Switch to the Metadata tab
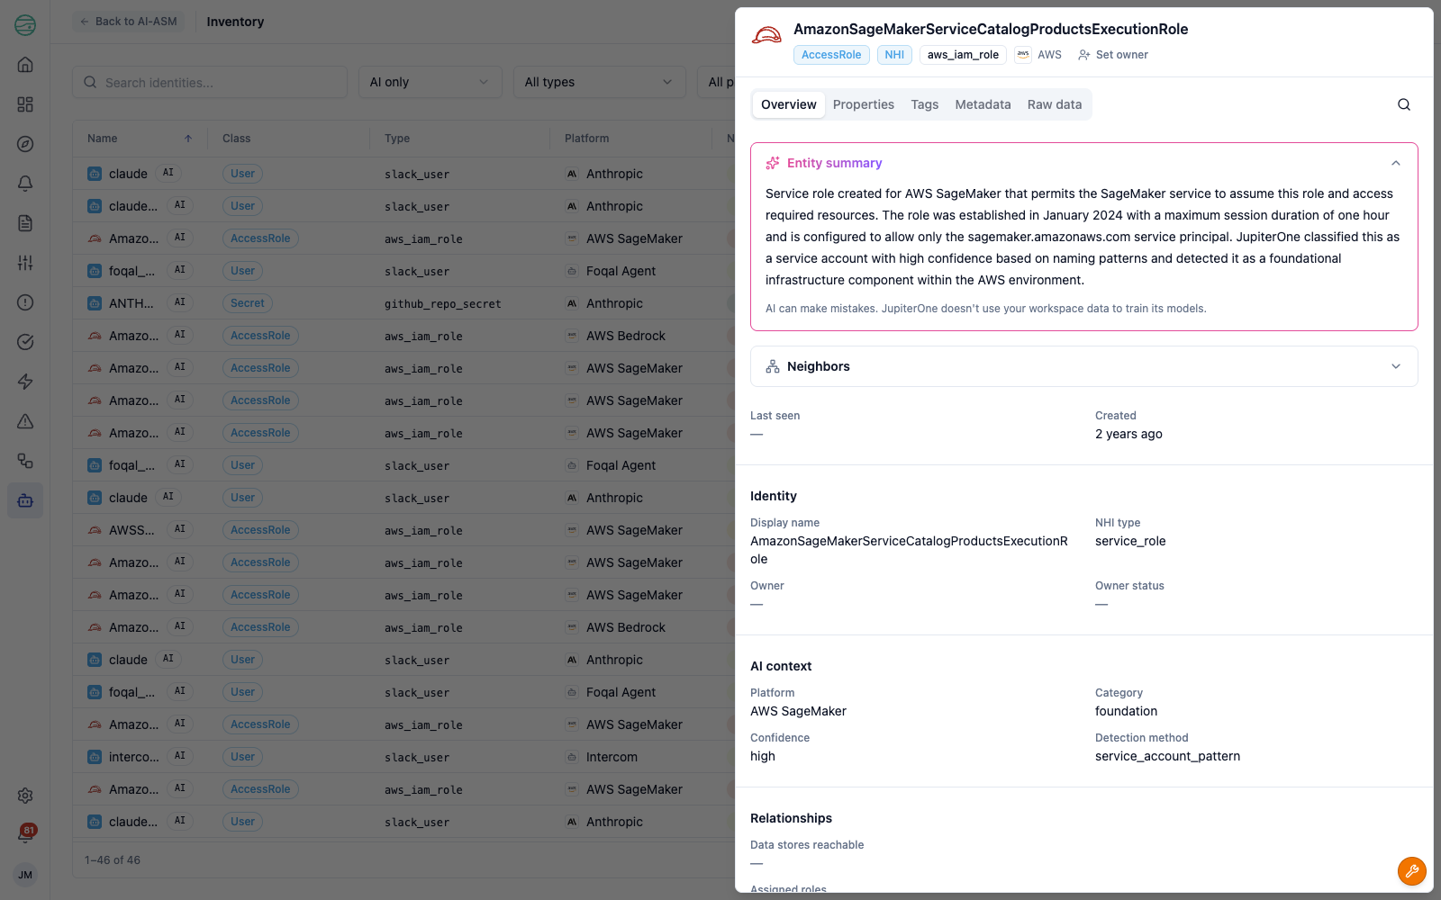The height and width of the screenshot is (900, 1441). click(x=983, y=104)
